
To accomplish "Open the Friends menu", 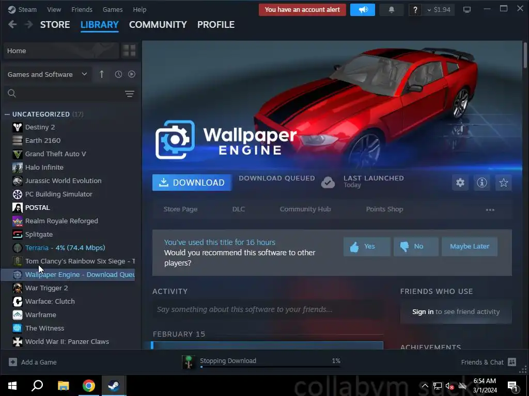I will 82,9.
